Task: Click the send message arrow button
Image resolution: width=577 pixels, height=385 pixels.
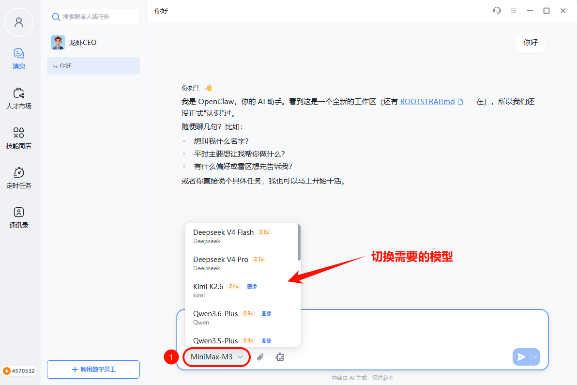Action: coord(521,357)
